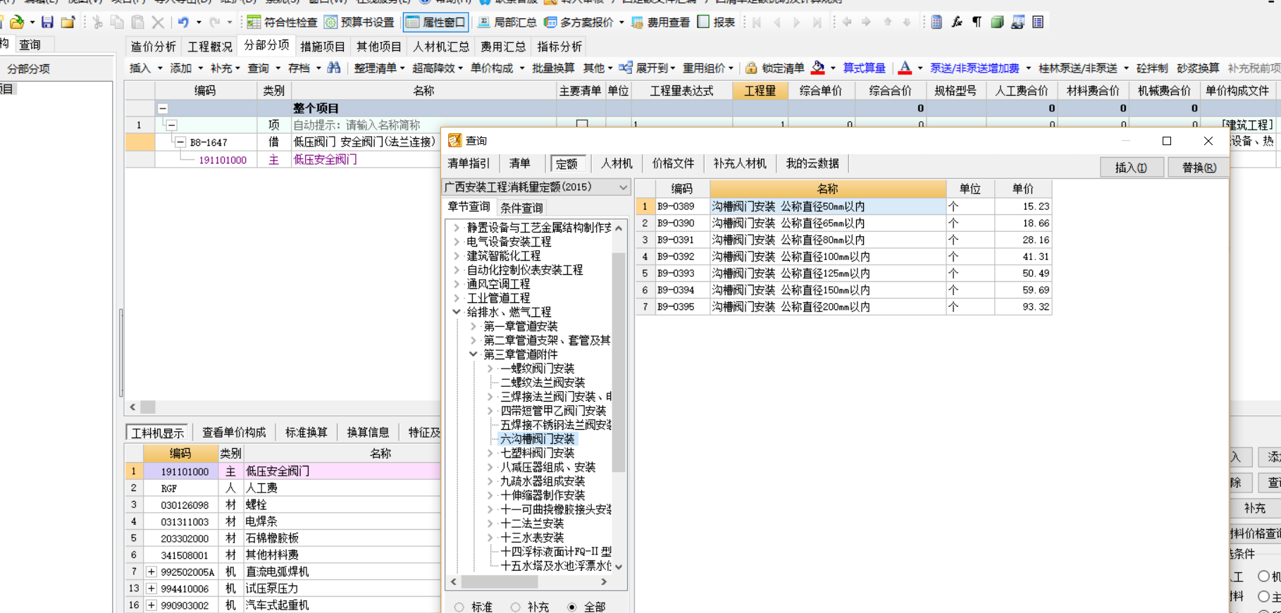Switch to the 标准换算 bottom tab
1281x613 pixels.
pos(306,432)
